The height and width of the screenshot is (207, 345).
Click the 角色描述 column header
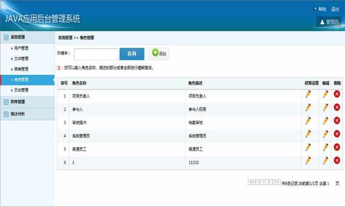195,83
